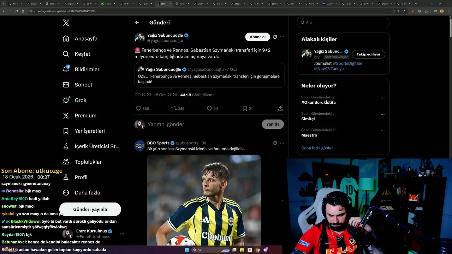The height and width of the screenshot is (254, 452).
Task: Click the share icon on post
Action: [x=280, y=108]
